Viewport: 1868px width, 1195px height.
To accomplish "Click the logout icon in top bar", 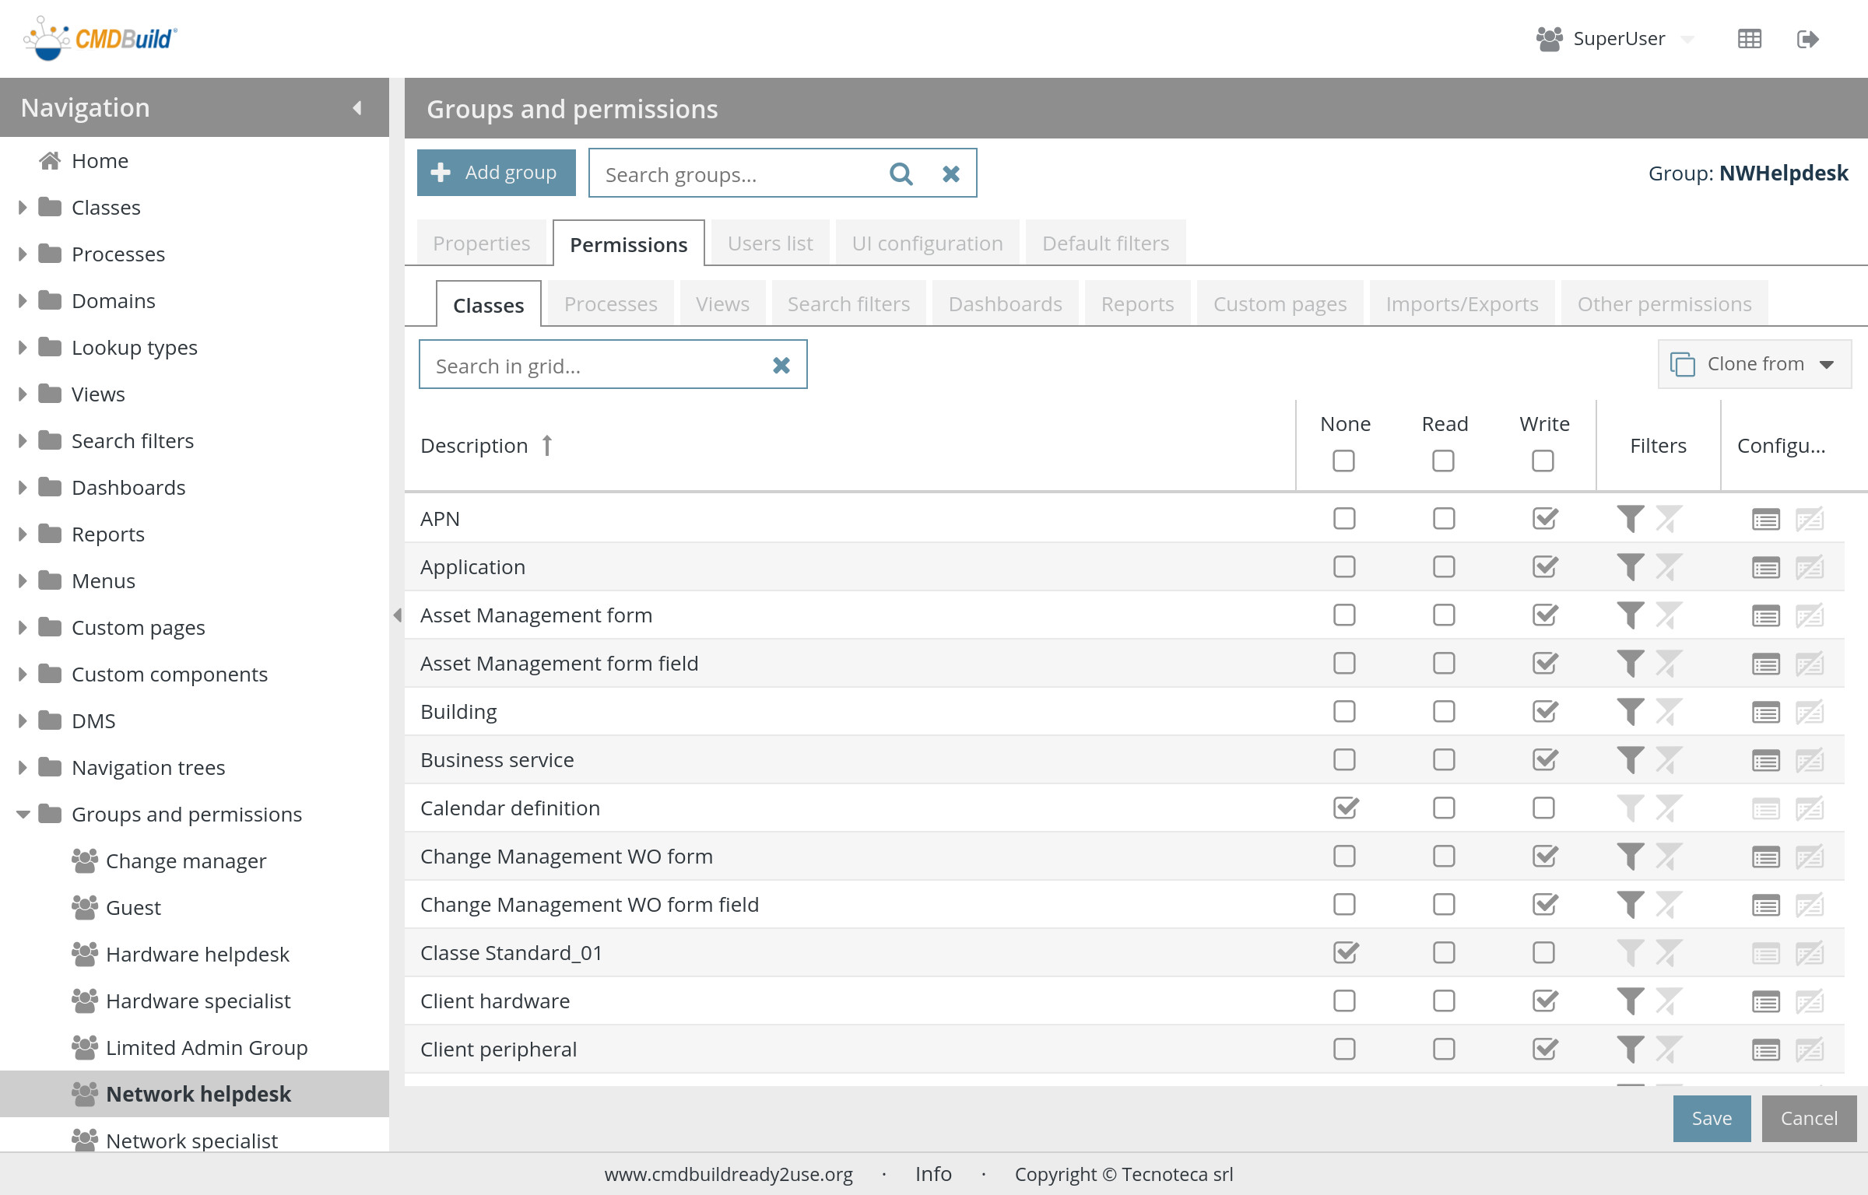I will point(1807,39).
